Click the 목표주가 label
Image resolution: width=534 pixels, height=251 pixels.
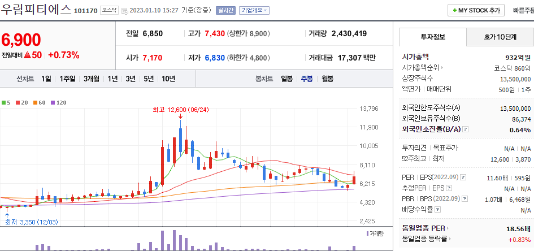(445, 148)
